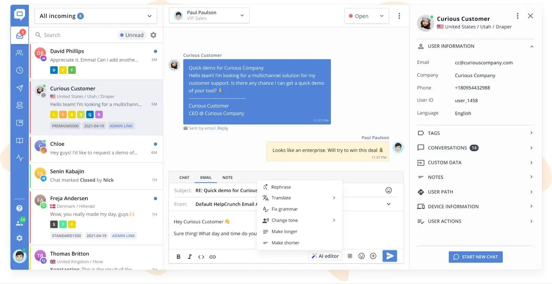Click the Start New Chat button
552x284 pixels.
tap(475, 257)
